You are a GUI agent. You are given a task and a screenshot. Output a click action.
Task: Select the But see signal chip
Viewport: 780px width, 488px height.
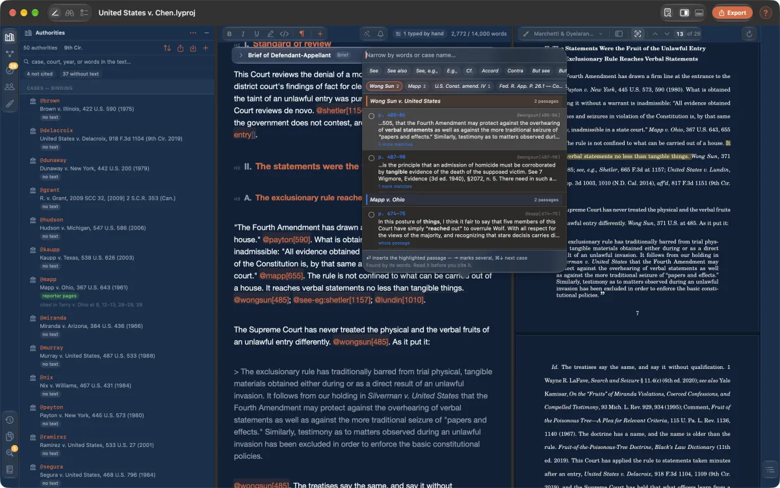point(541,70)
